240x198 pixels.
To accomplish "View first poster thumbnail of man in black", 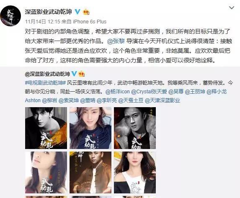I will tap(46, 128).
